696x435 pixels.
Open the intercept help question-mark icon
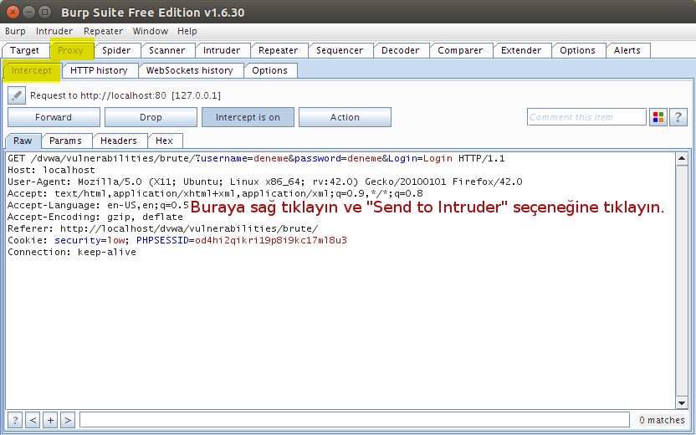point(678,117)
